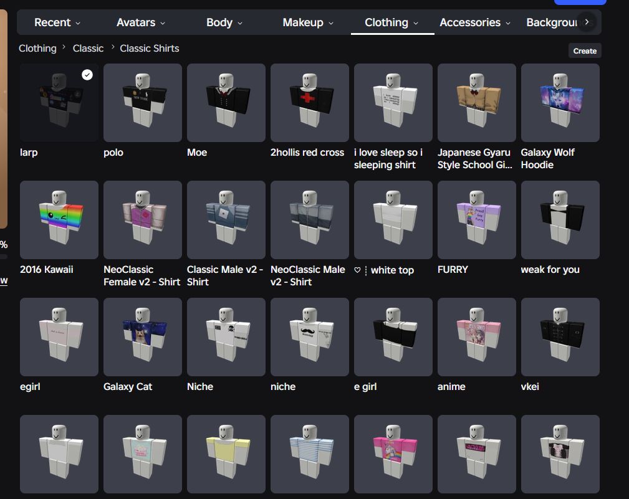The image size is (629, 499).
Task: Equip the Moe shirt
Action: 226,103
